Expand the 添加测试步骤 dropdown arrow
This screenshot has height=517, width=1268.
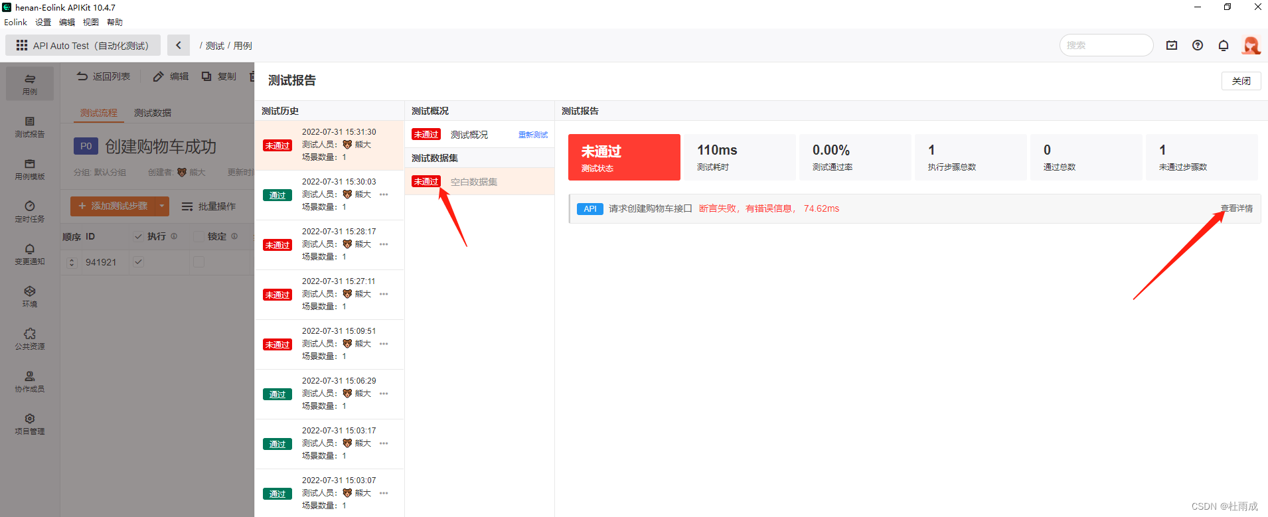(162, 206)
